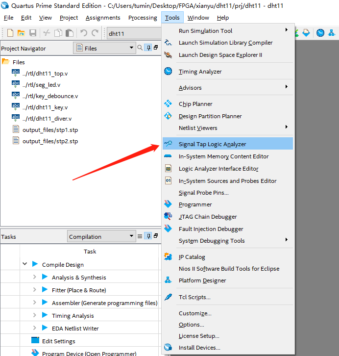The image size is (339, 356).
Task: Click the Copy toolbar icon
Action: click(x=58, y=33)
